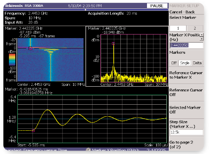
Task: Click Cancel - Back in marker setup
Action: 182,12
